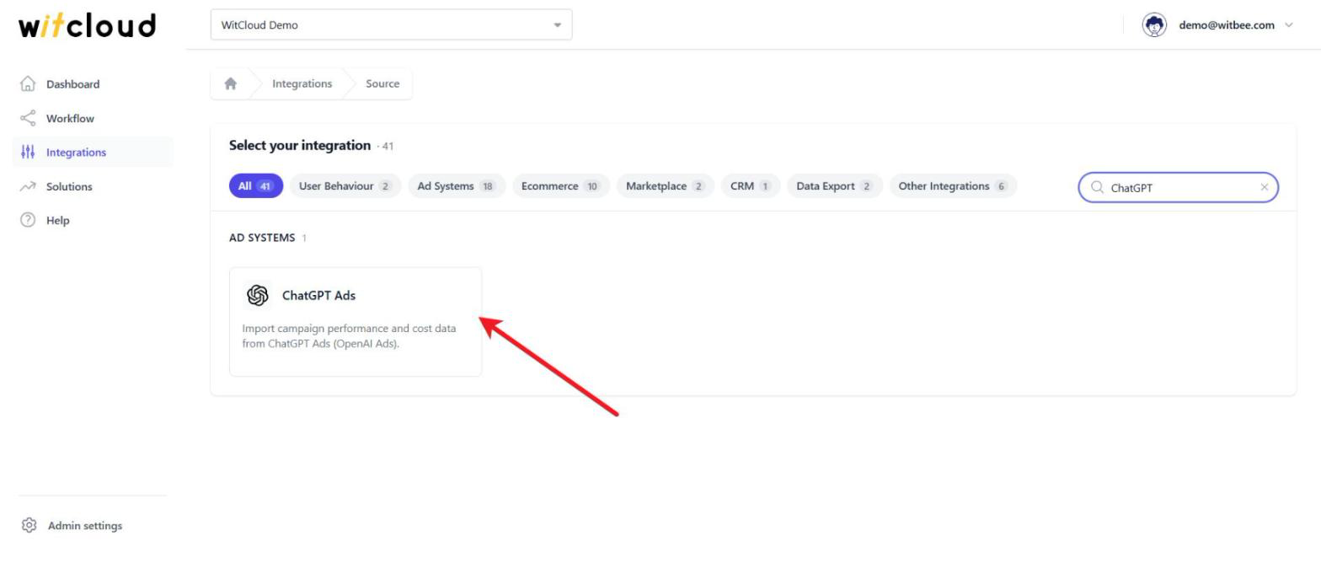Focus the integration search field
This screenshot has width=1321, height=579.
(1178, 187)
